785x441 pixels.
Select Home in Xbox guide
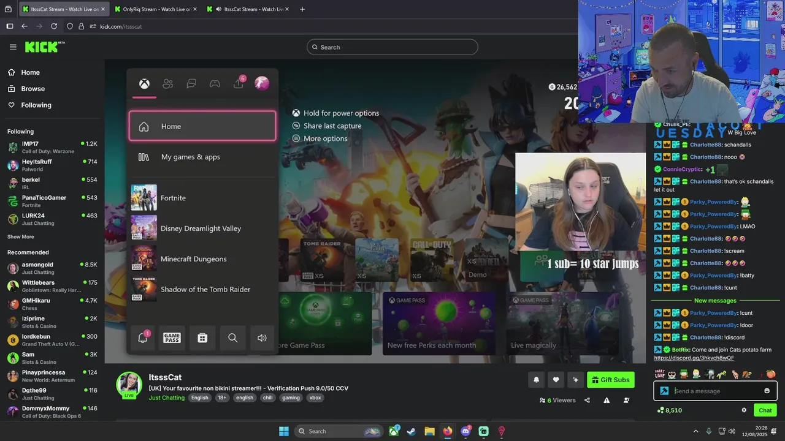click(202, 126)
